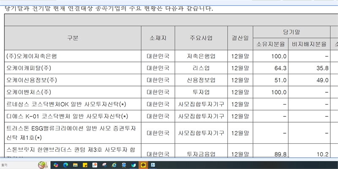Click the 당기말 header cell
Viewport: 338px width, 169px height.
(x=292, y=32)
